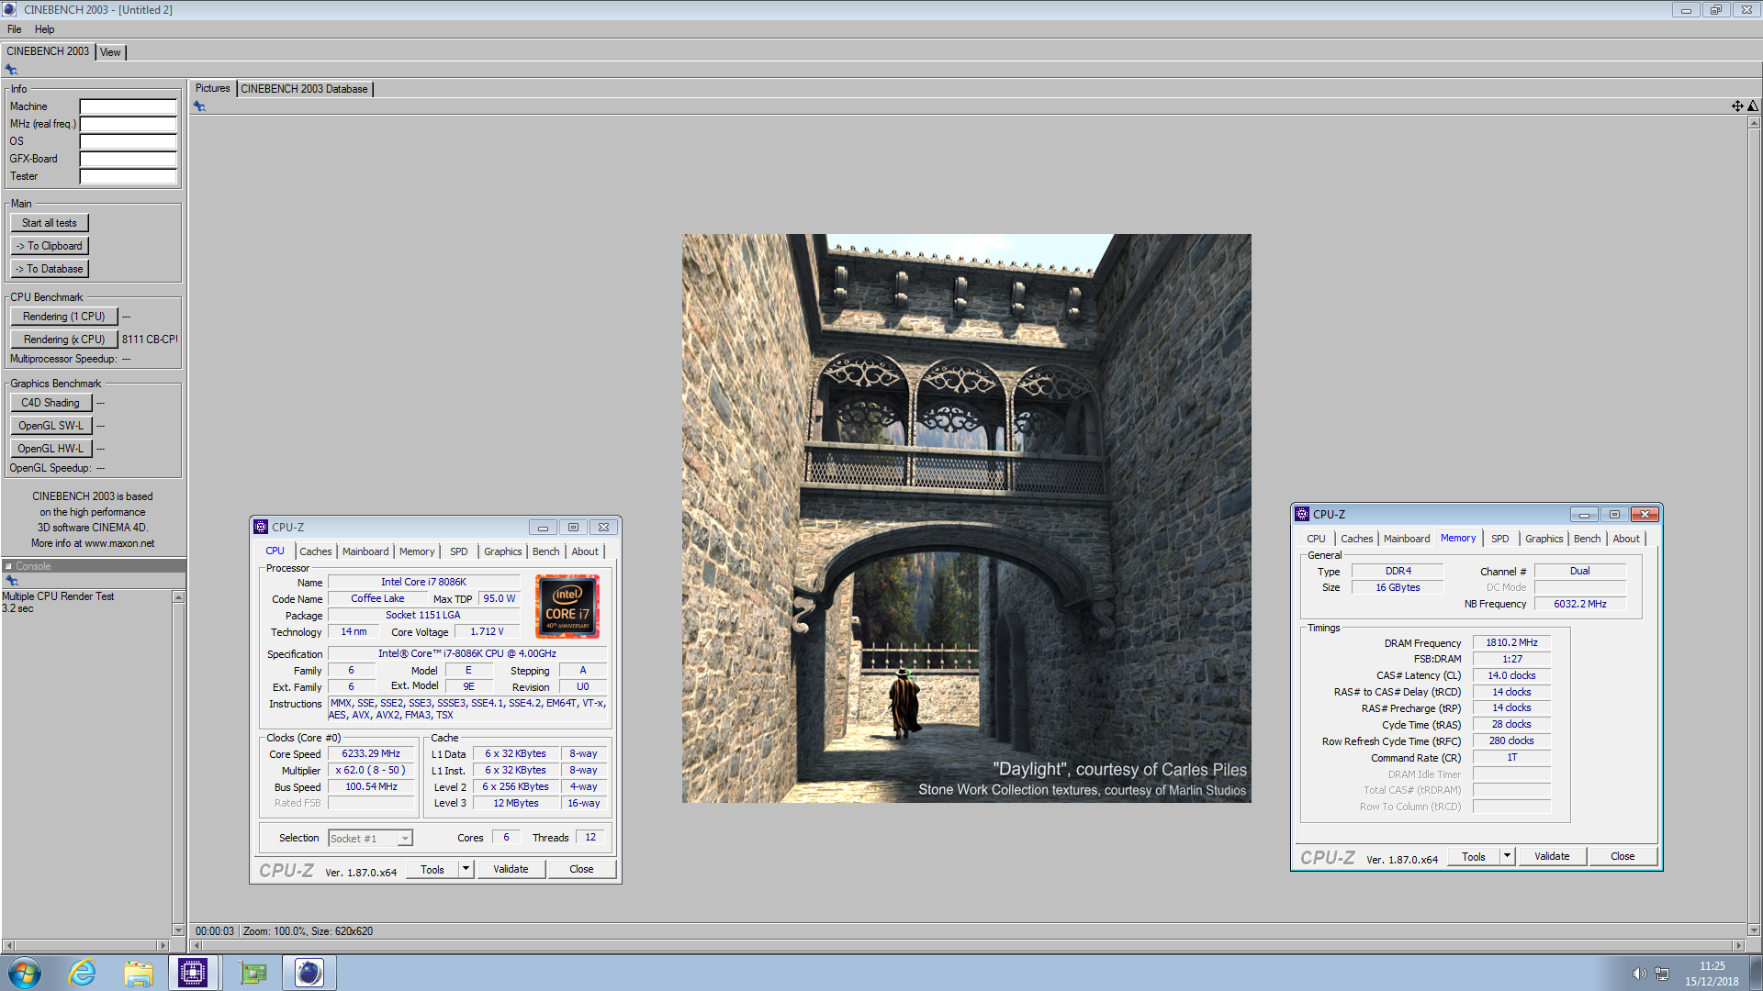Click the rendered Daylight picture
The image size is (1763, 991).
coord(966,518)
